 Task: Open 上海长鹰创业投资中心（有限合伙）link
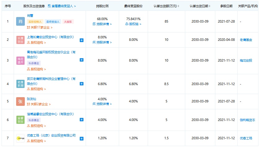50,37
